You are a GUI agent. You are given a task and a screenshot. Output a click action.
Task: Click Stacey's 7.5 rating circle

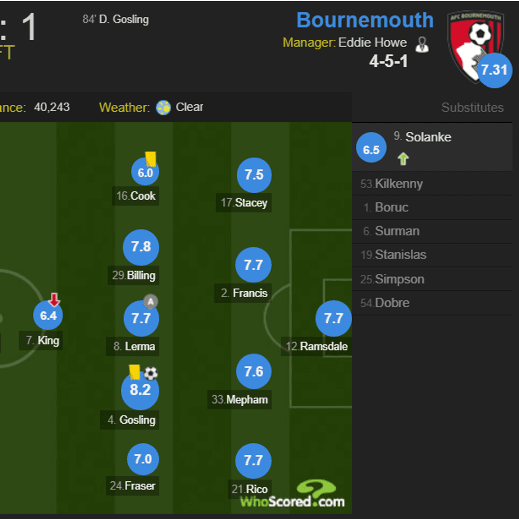[254, 175]
